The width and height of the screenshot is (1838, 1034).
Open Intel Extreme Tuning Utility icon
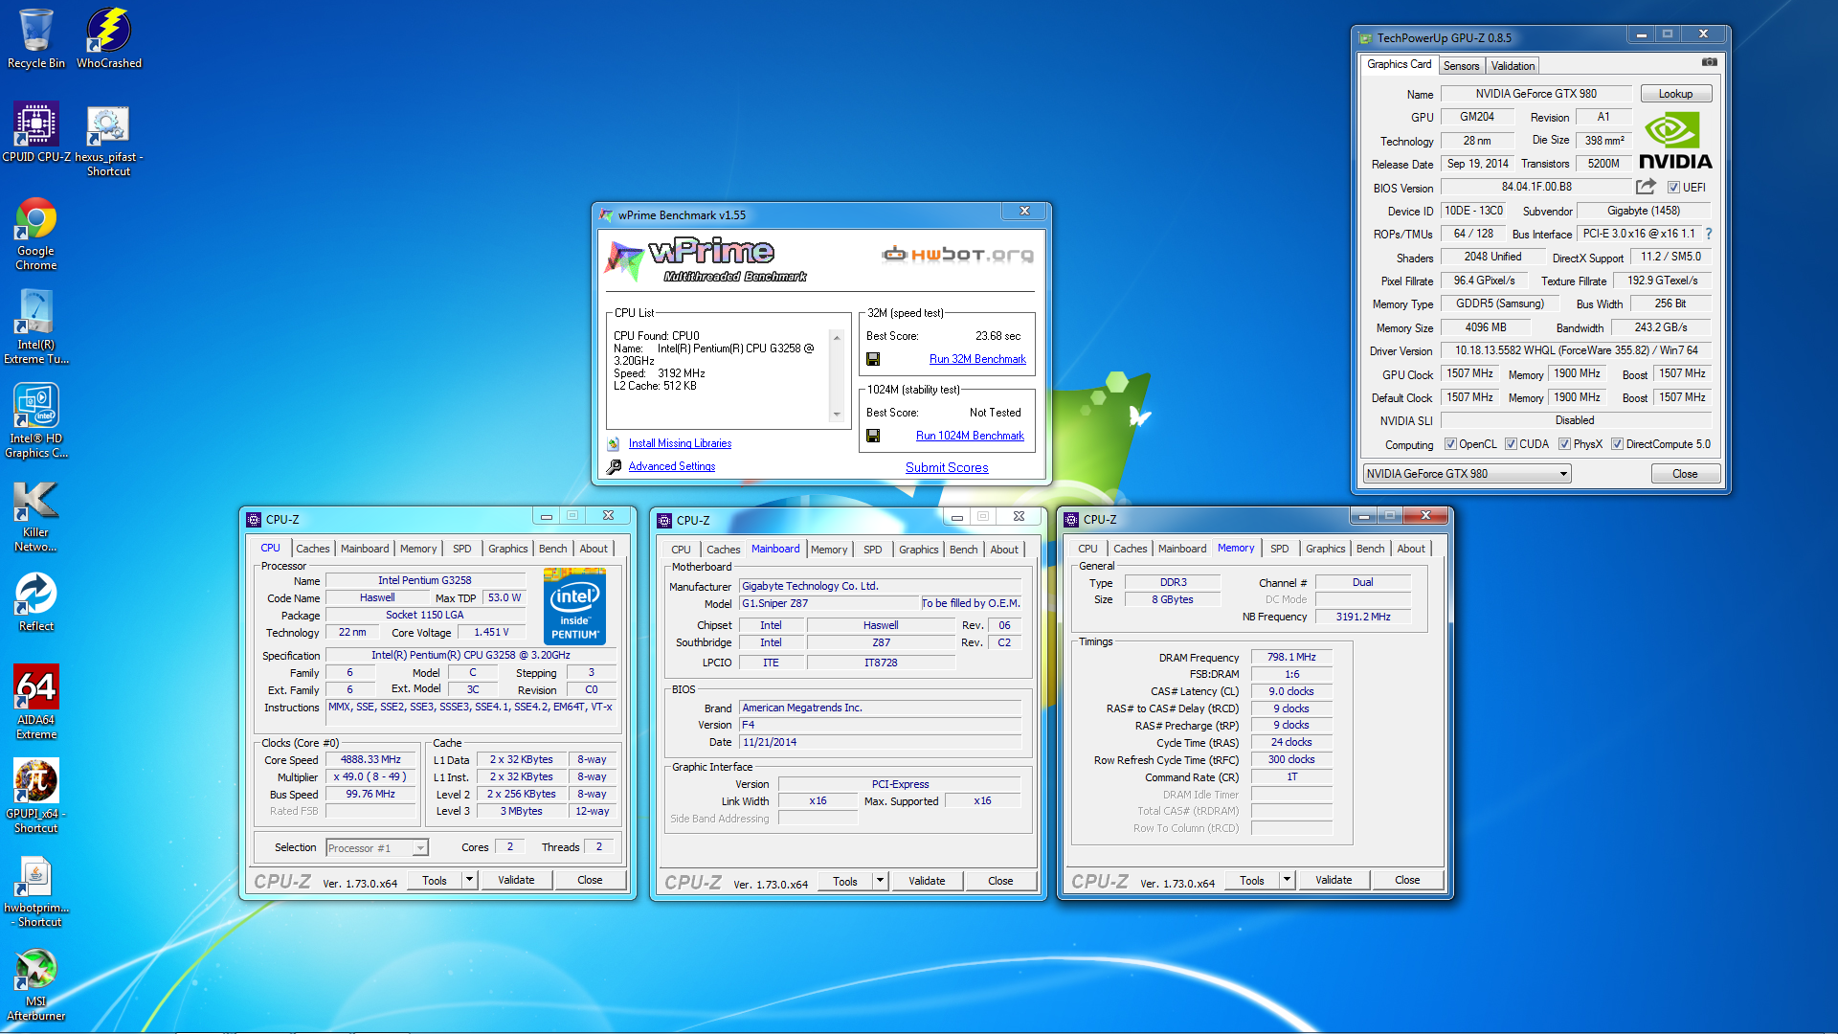click(x=36, y=327)
